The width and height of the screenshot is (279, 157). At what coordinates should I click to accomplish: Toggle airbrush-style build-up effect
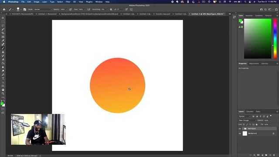coord(88,10)
